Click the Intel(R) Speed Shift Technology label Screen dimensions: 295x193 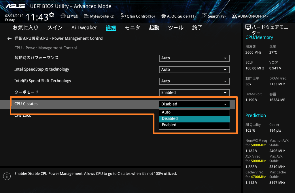pyautogui.click(x=43, y=81)
